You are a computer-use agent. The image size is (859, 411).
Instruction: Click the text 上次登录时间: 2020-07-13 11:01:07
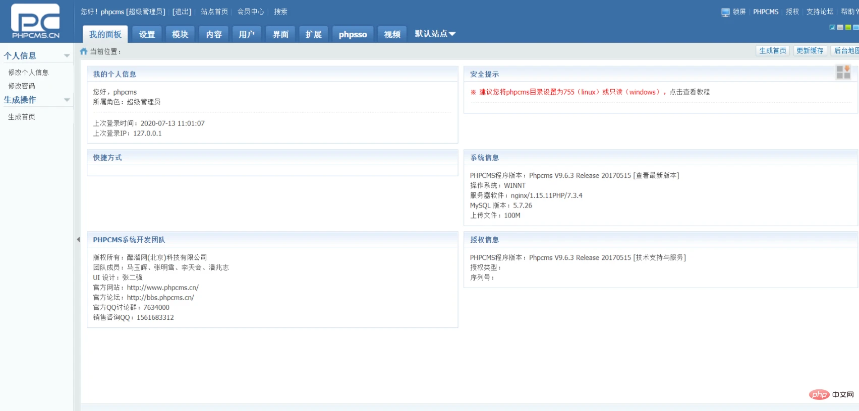149,123
